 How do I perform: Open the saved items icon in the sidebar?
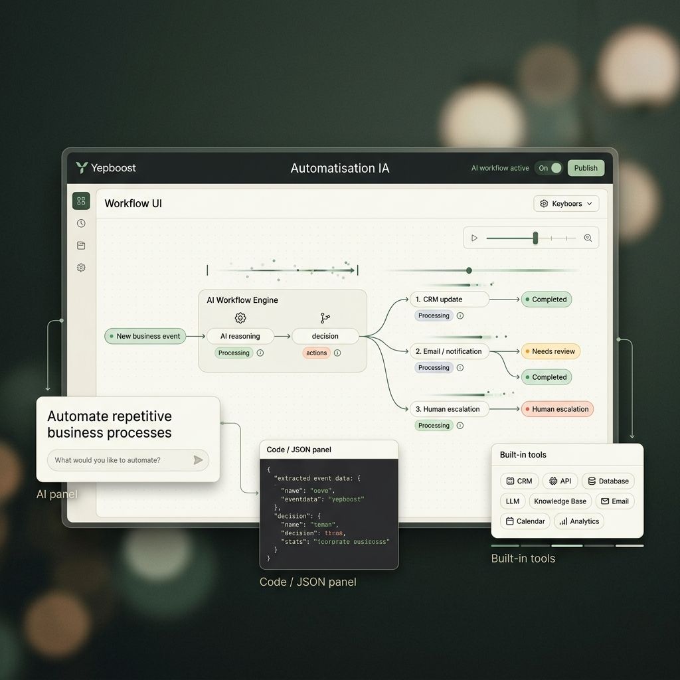tap(81, 246)
